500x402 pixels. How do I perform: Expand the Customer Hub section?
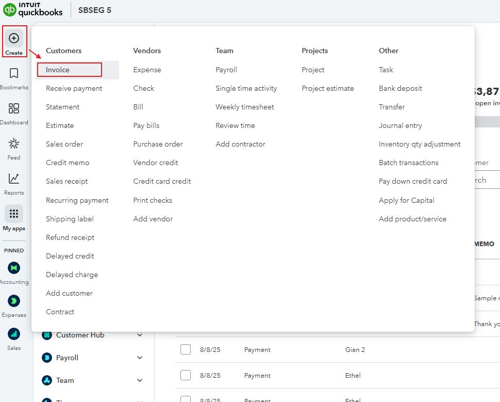pyautogui.click(x=140, y=335)
